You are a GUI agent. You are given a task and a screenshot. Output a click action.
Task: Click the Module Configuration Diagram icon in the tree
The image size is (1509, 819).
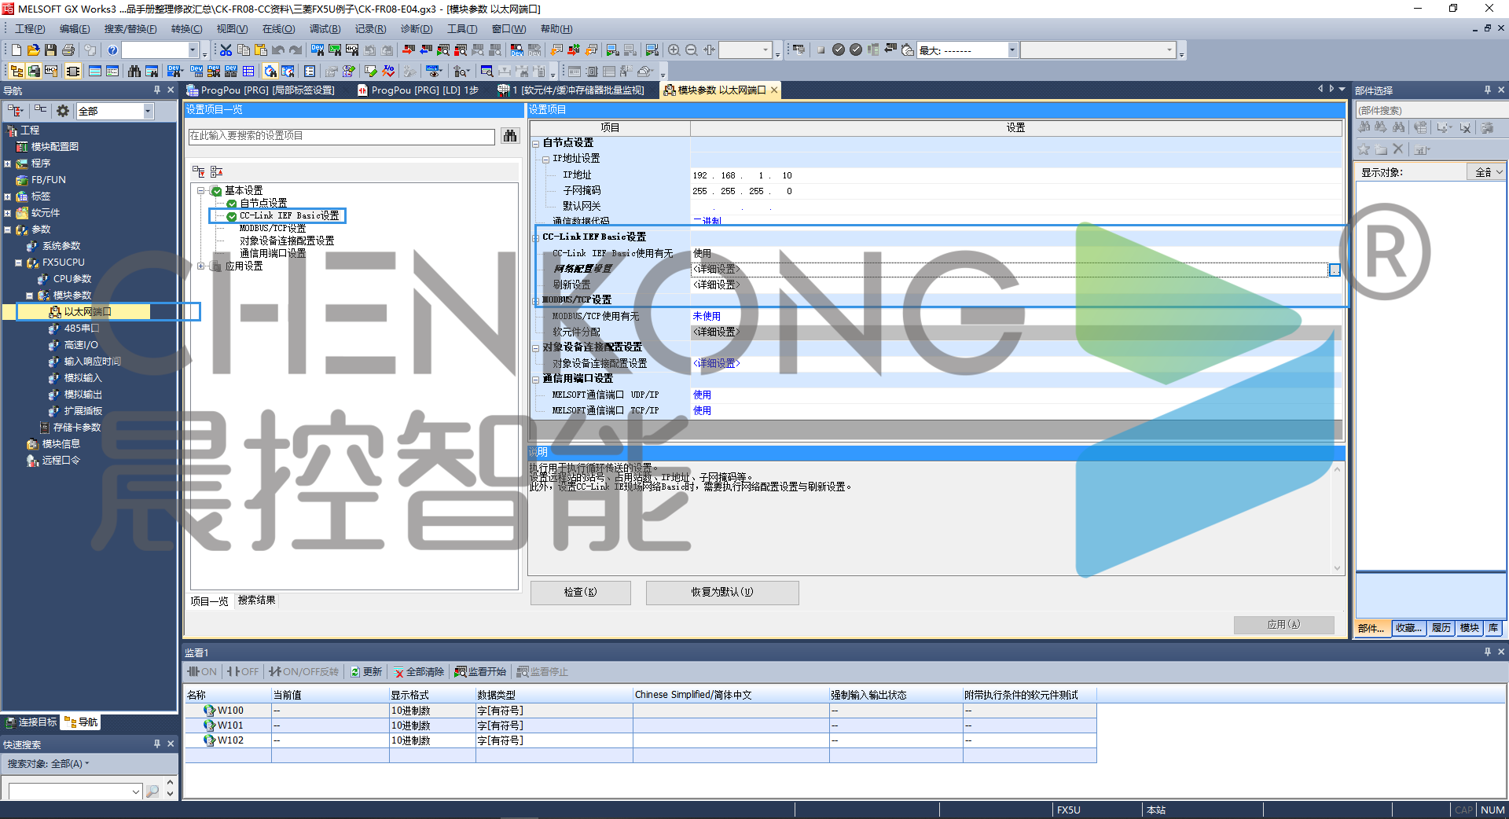click(x=23, y=147)
